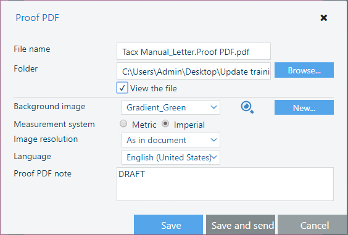Select the Imperial radio button
Image resolution: width=348 pixels, height=235 pixels.
coord(165,123)
